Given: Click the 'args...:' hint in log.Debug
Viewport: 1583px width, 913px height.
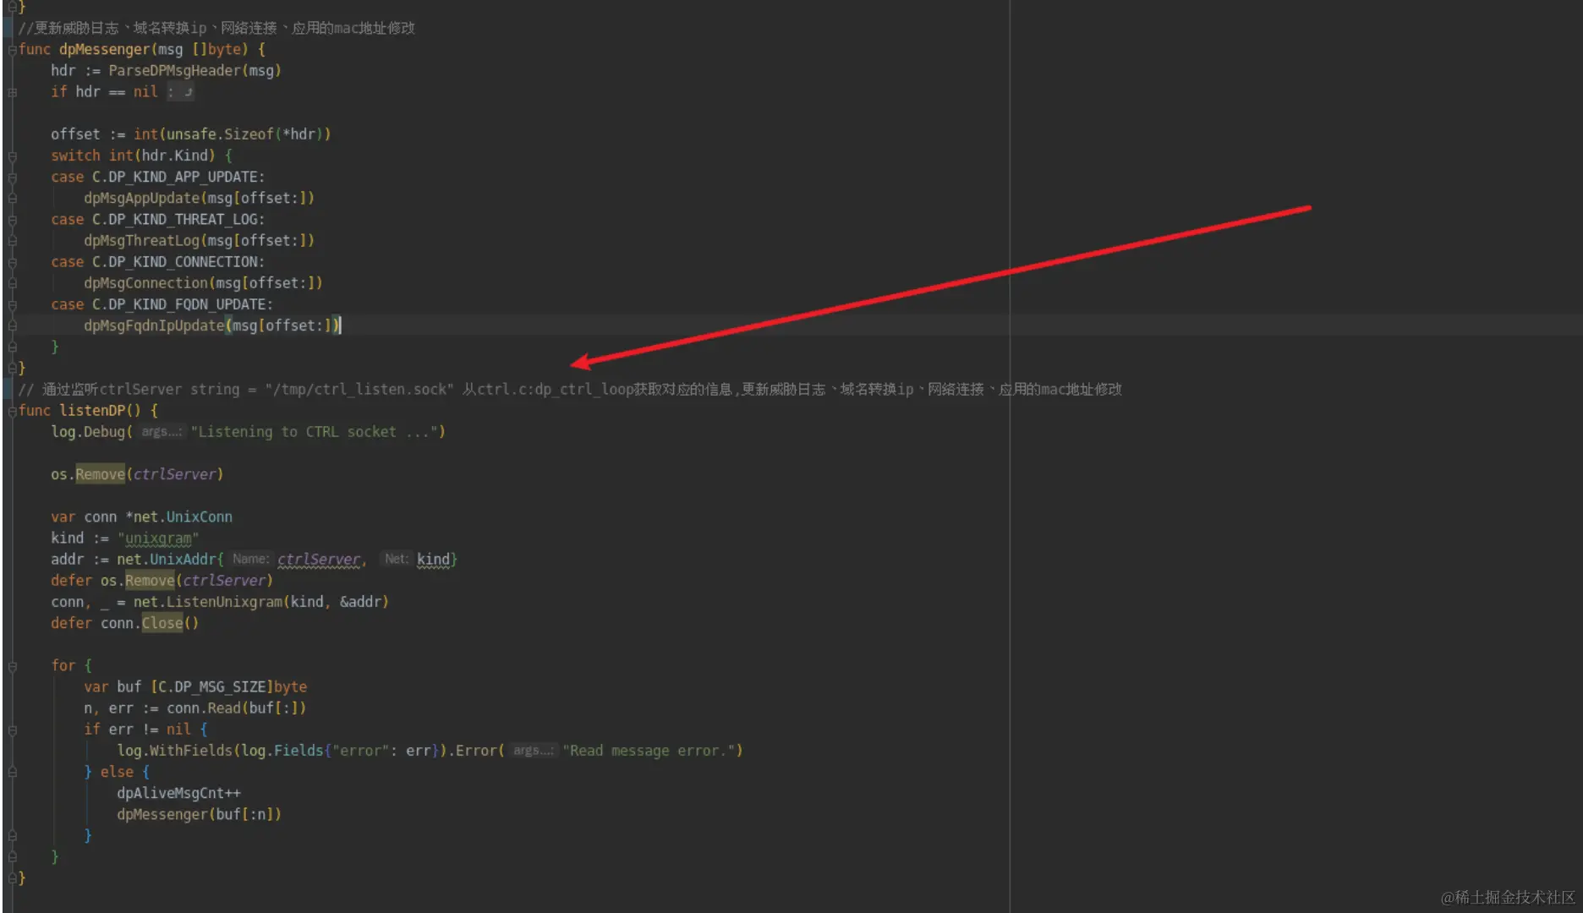Looking at the screenshot, I should click(161, 432).
